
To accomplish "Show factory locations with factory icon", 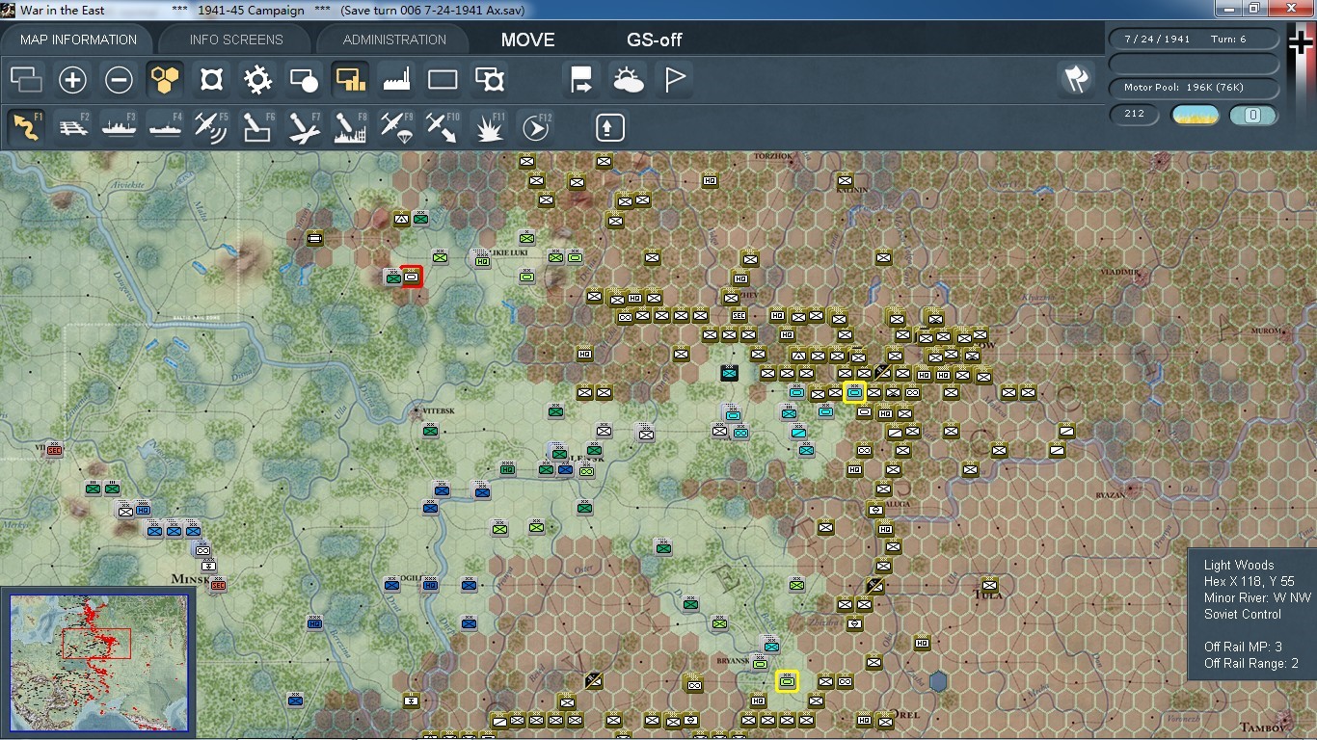I will pos(396,79).
